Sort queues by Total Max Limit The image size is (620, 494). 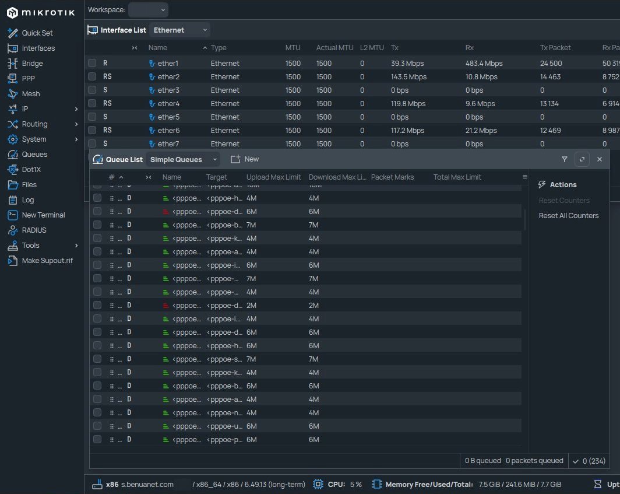[x=457, y=177]
